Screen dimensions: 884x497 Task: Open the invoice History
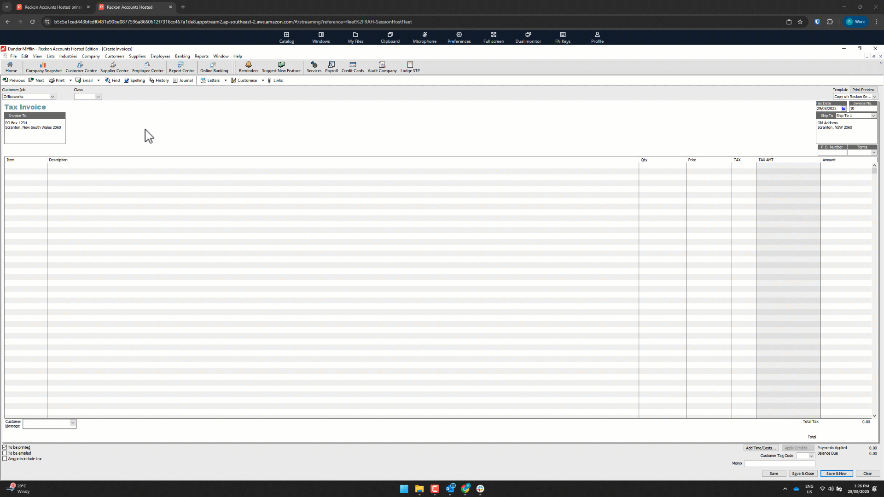[159, 80]
